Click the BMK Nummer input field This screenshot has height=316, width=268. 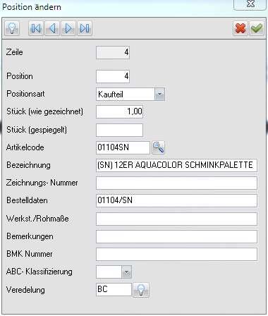(x=176, y=255)
